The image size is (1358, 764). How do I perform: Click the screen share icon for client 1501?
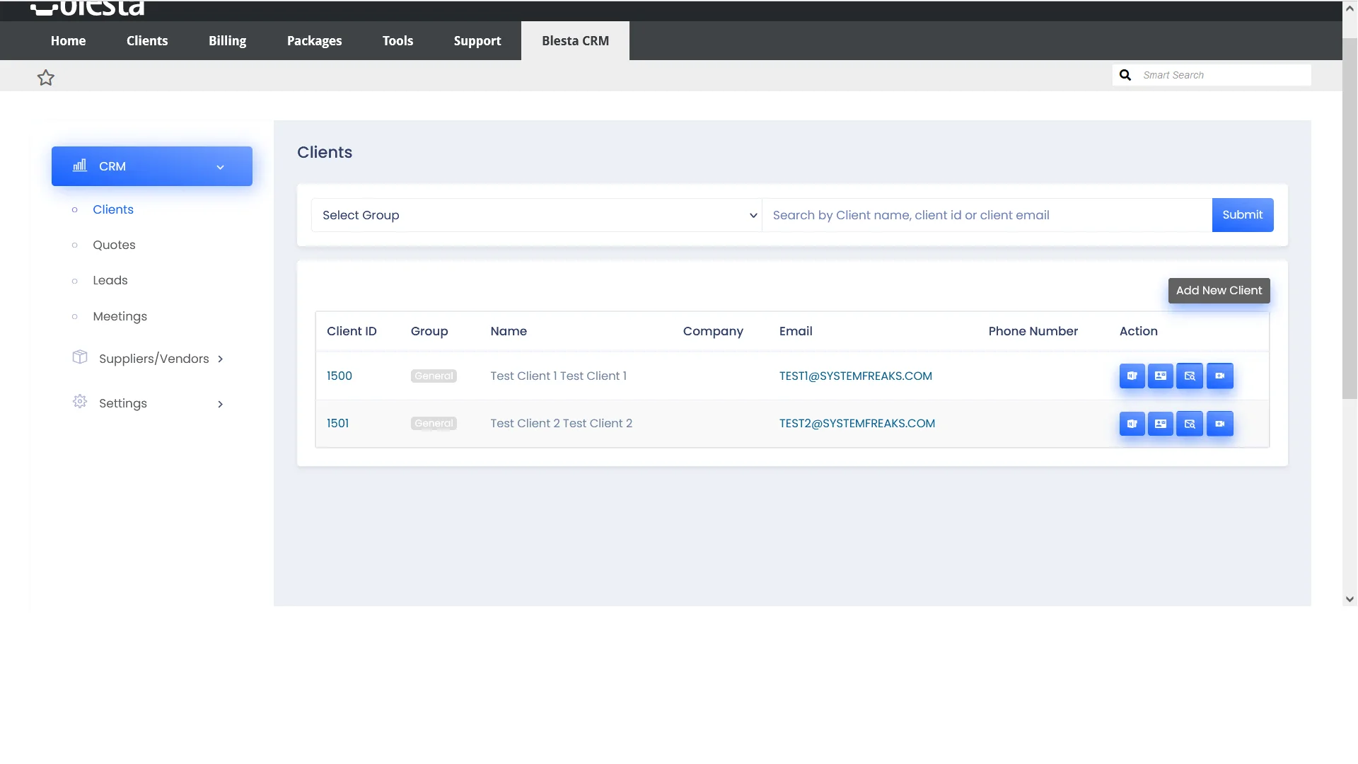pos(1219,424)
